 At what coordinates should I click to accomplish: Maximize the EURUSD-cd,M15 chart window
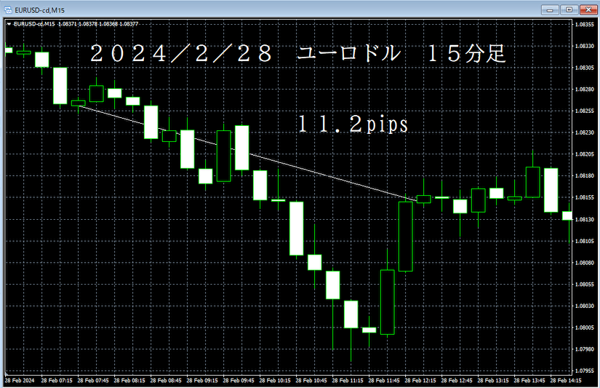click(569, 10)
